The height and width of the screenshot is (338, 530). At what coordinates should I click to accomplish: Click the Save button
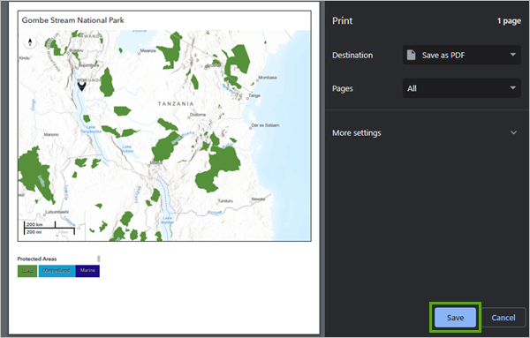[455, 318]
